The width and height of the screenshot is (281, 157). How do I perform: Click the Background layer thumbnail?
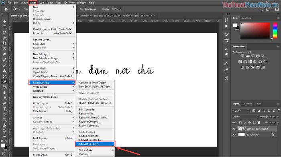(241, 135)
